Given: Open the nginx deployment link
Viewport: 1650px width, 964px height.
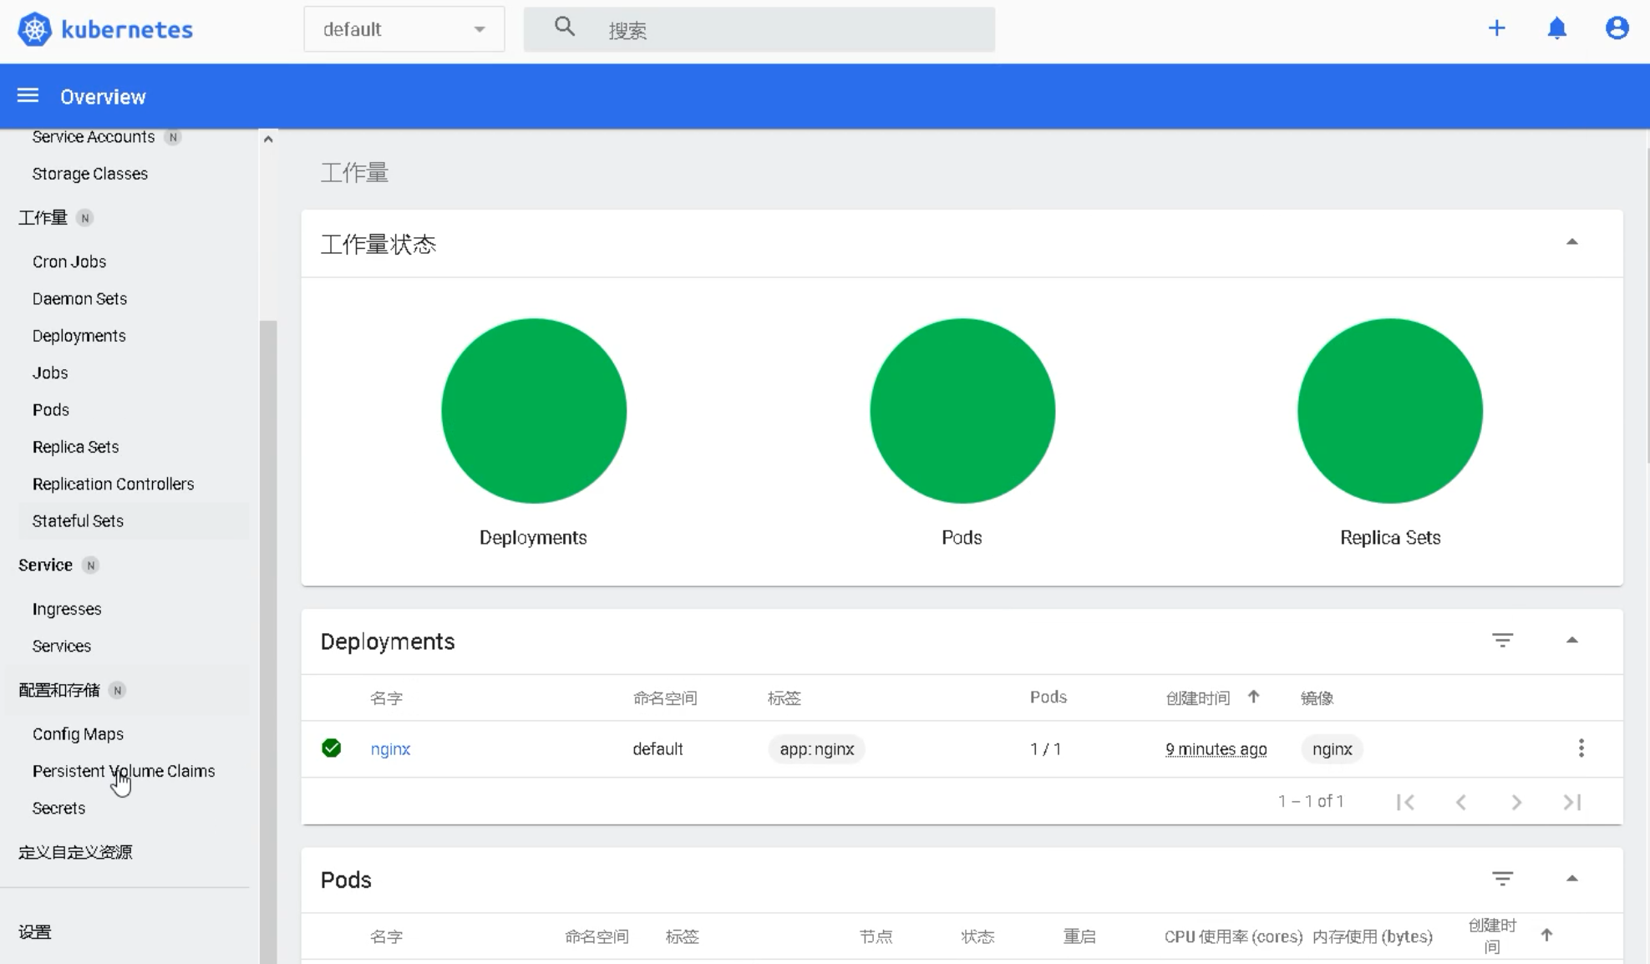Looking at the screenshot, I should point(390,748).
